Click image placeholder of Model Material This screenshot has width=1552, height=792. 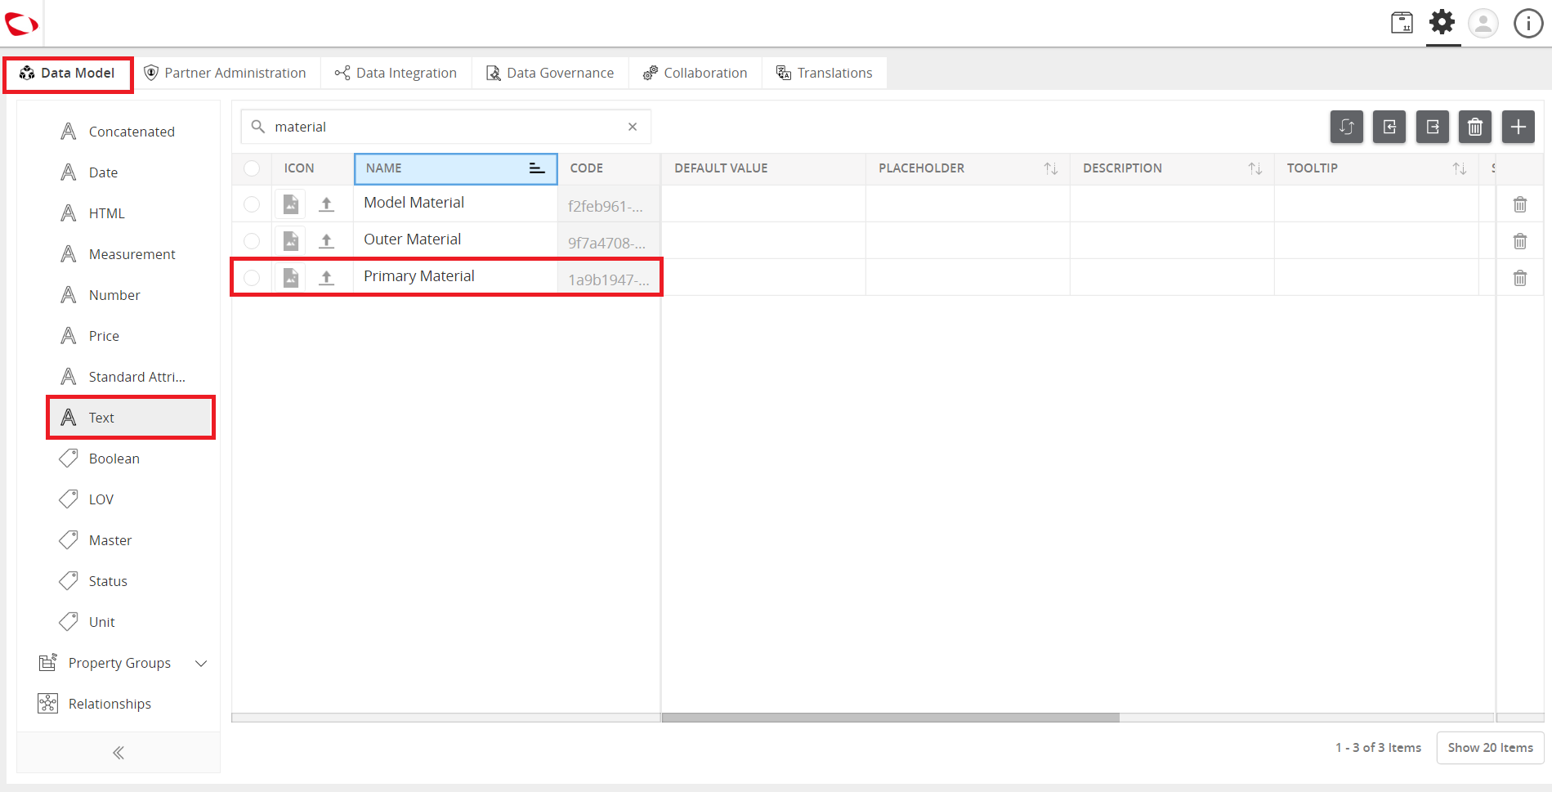[291, 204]
